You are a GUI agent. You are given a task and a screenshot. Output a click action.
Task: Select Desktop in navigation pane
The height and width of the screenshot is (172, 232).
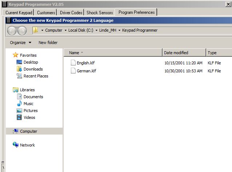coord(31,62)
